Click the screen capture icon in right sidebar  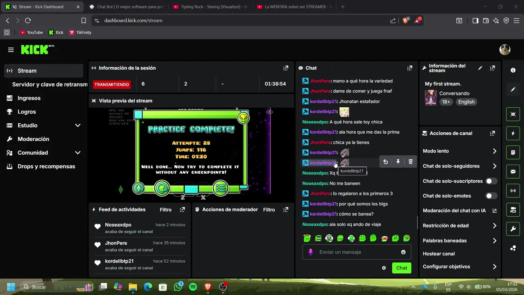click(513, 114)
